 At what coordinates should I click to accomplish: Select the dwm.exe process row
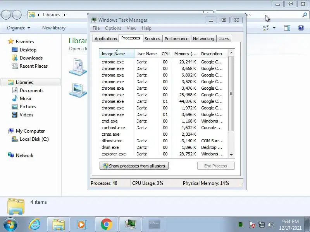point(163,147)
